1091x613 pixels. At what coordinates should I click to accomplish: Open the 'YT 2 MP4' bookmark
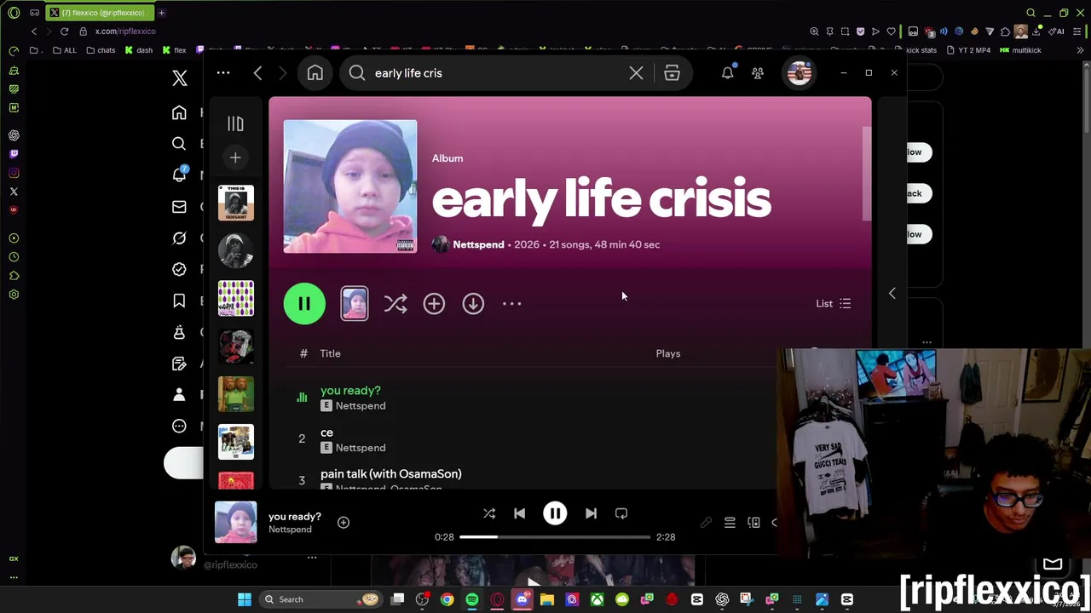[968, 50]
